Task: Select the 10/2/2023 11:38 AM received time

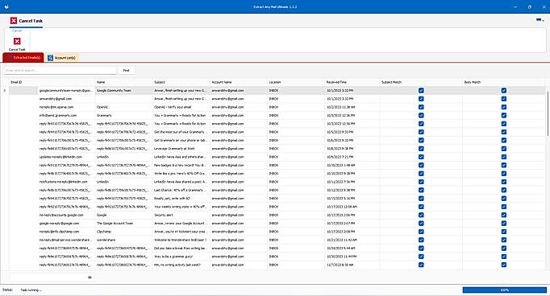Action: (x=352, y=107)
